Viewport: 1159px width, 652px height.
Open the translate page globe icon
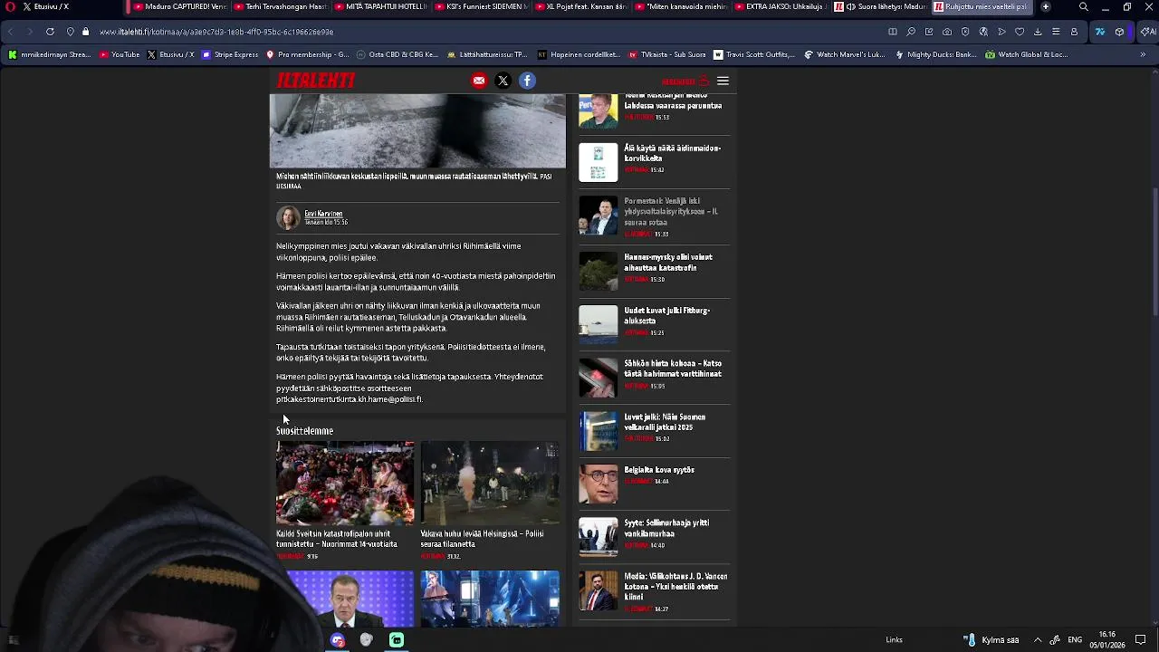983,32
